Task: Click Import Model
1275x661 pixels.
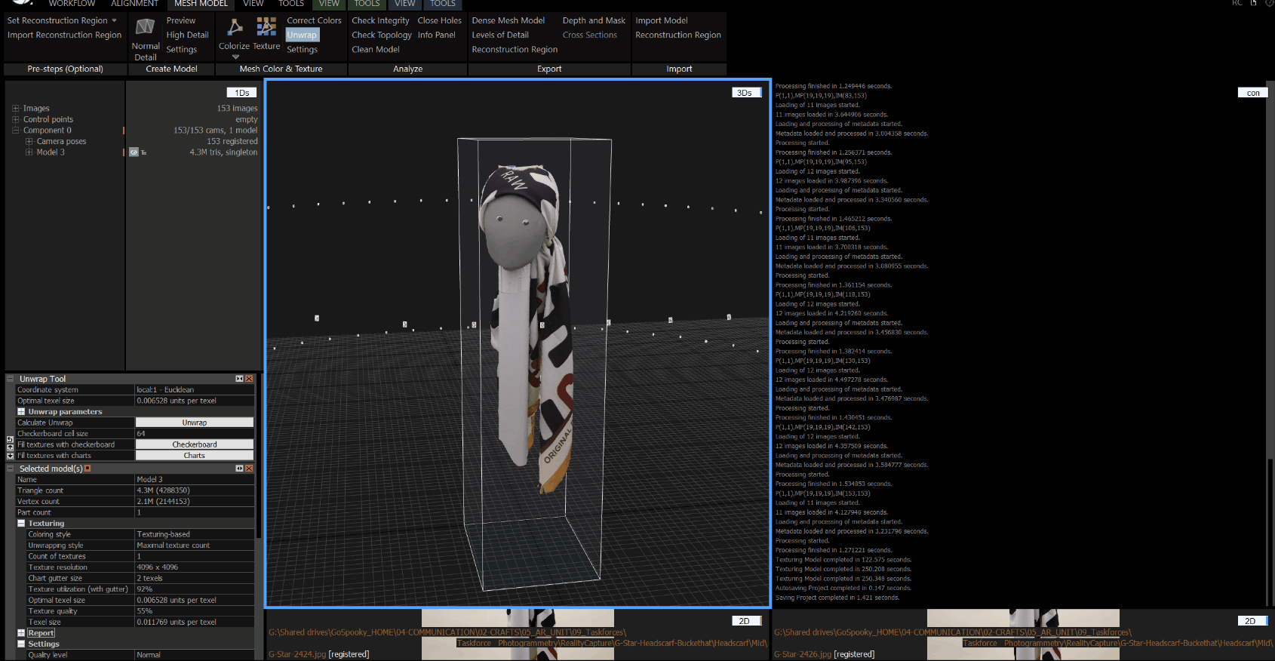Action: [x=662, y=20]
